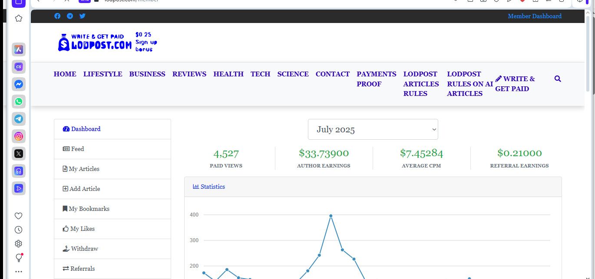Open CONTACT navigation link

(x=333, y=74)
